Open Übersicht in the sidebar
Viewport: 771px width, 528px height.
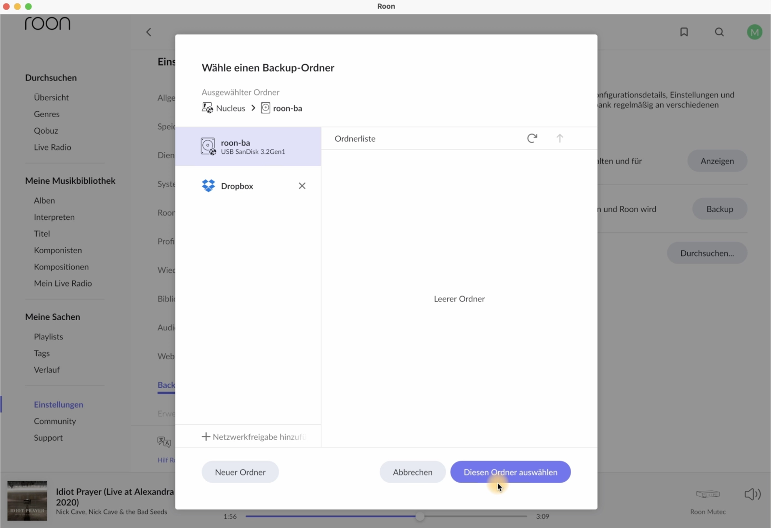click(52, 97)
